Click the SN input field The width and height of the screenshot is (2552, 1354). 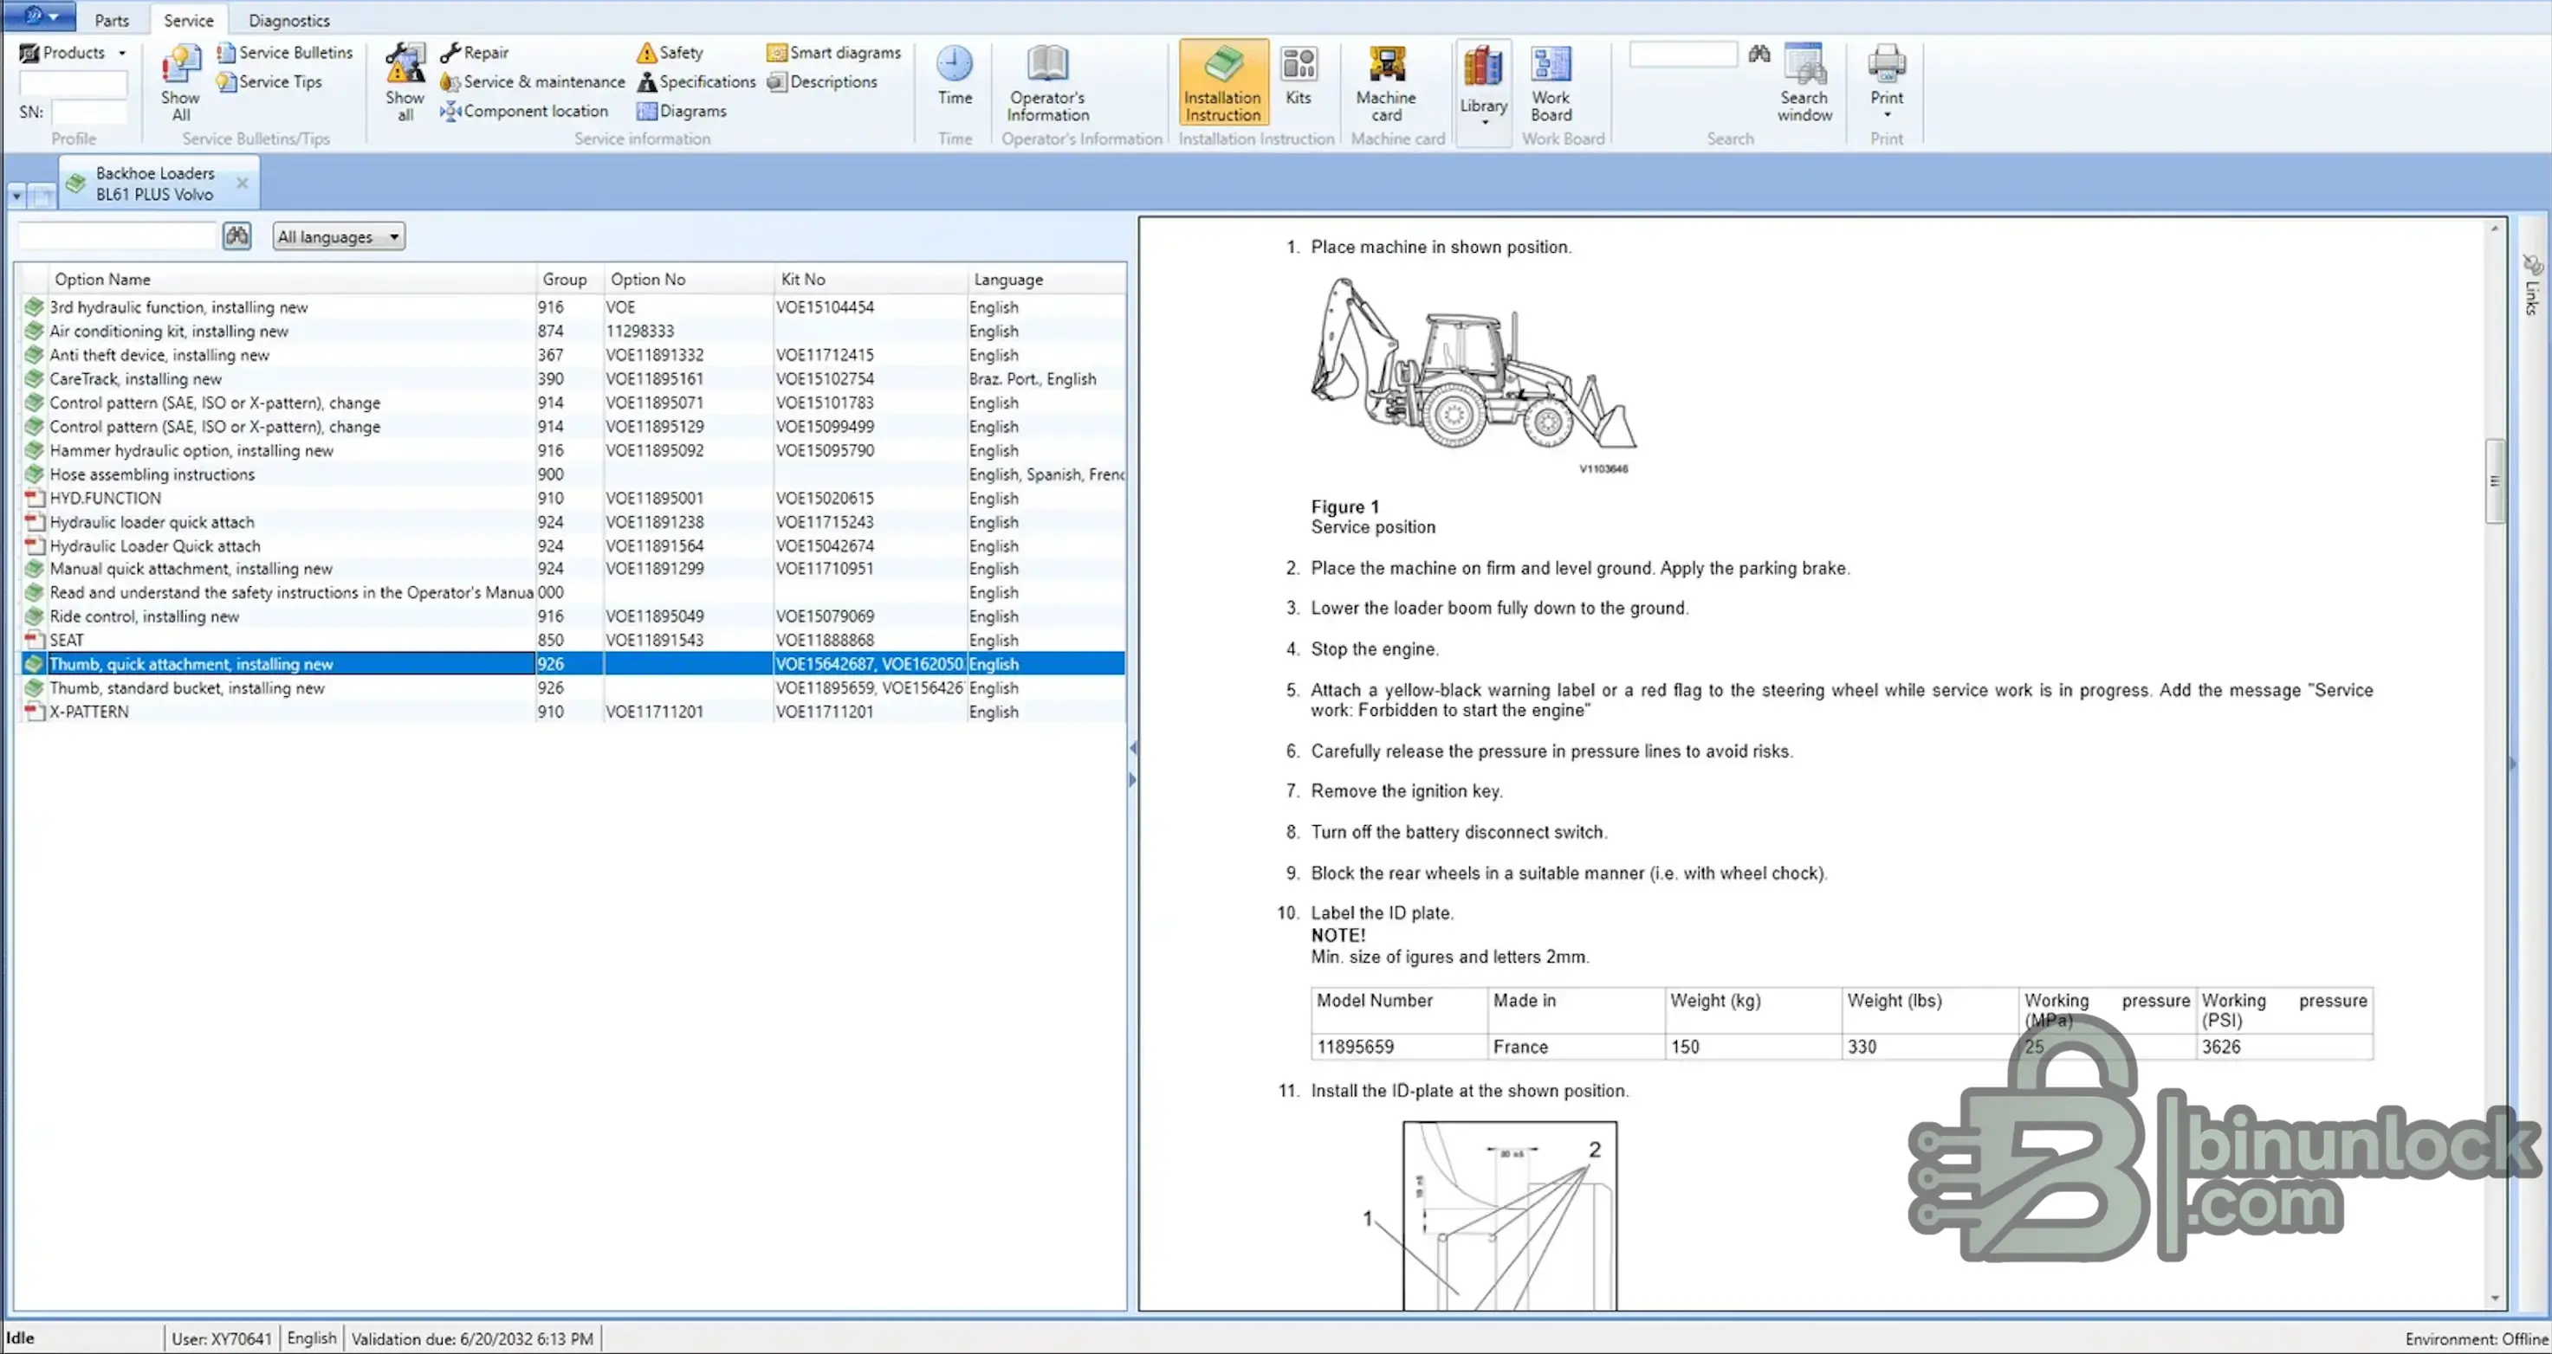(89, 113)
